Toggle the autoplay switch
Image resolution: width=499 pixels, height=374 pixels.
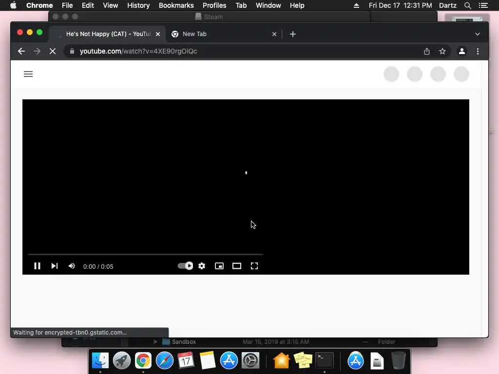[x=185, y=266]
